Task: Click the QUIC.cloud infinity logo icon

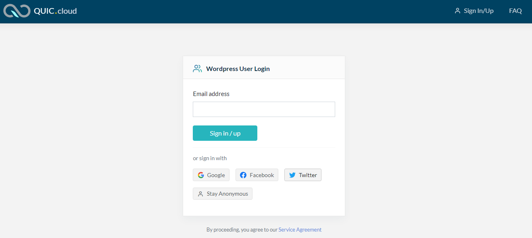Action: (17, 11)
